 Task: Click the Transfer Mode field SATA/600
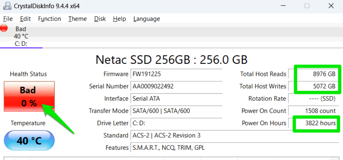(x=176, y=111)
